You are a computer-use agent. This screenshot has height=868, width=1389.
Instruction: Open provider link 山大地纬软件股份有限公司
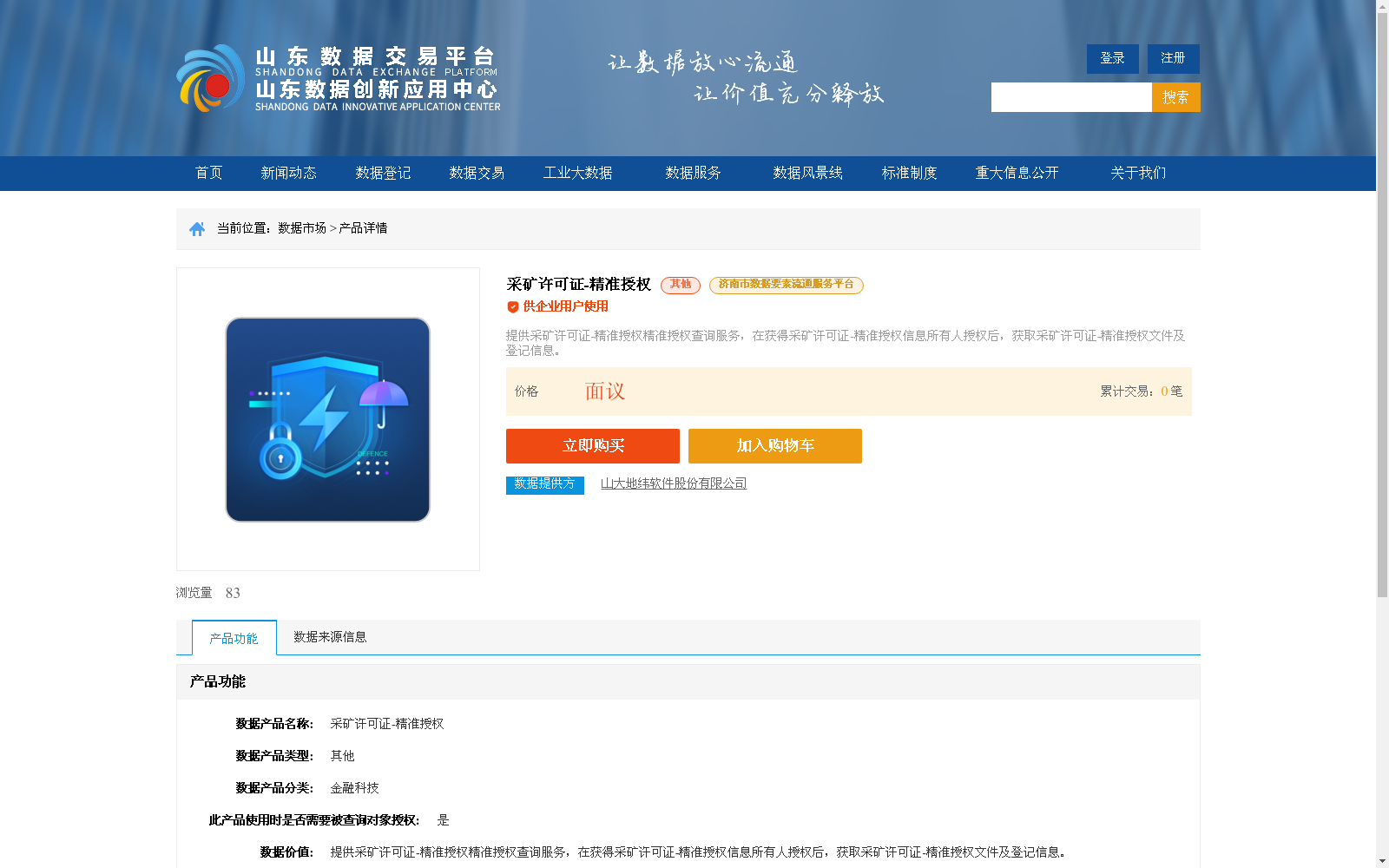pyautogui.click(x=674, y=483)
